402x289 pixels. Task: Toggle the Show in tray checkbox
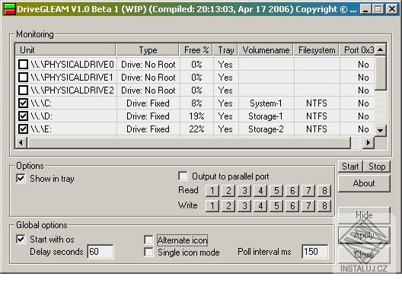point(21,178)
